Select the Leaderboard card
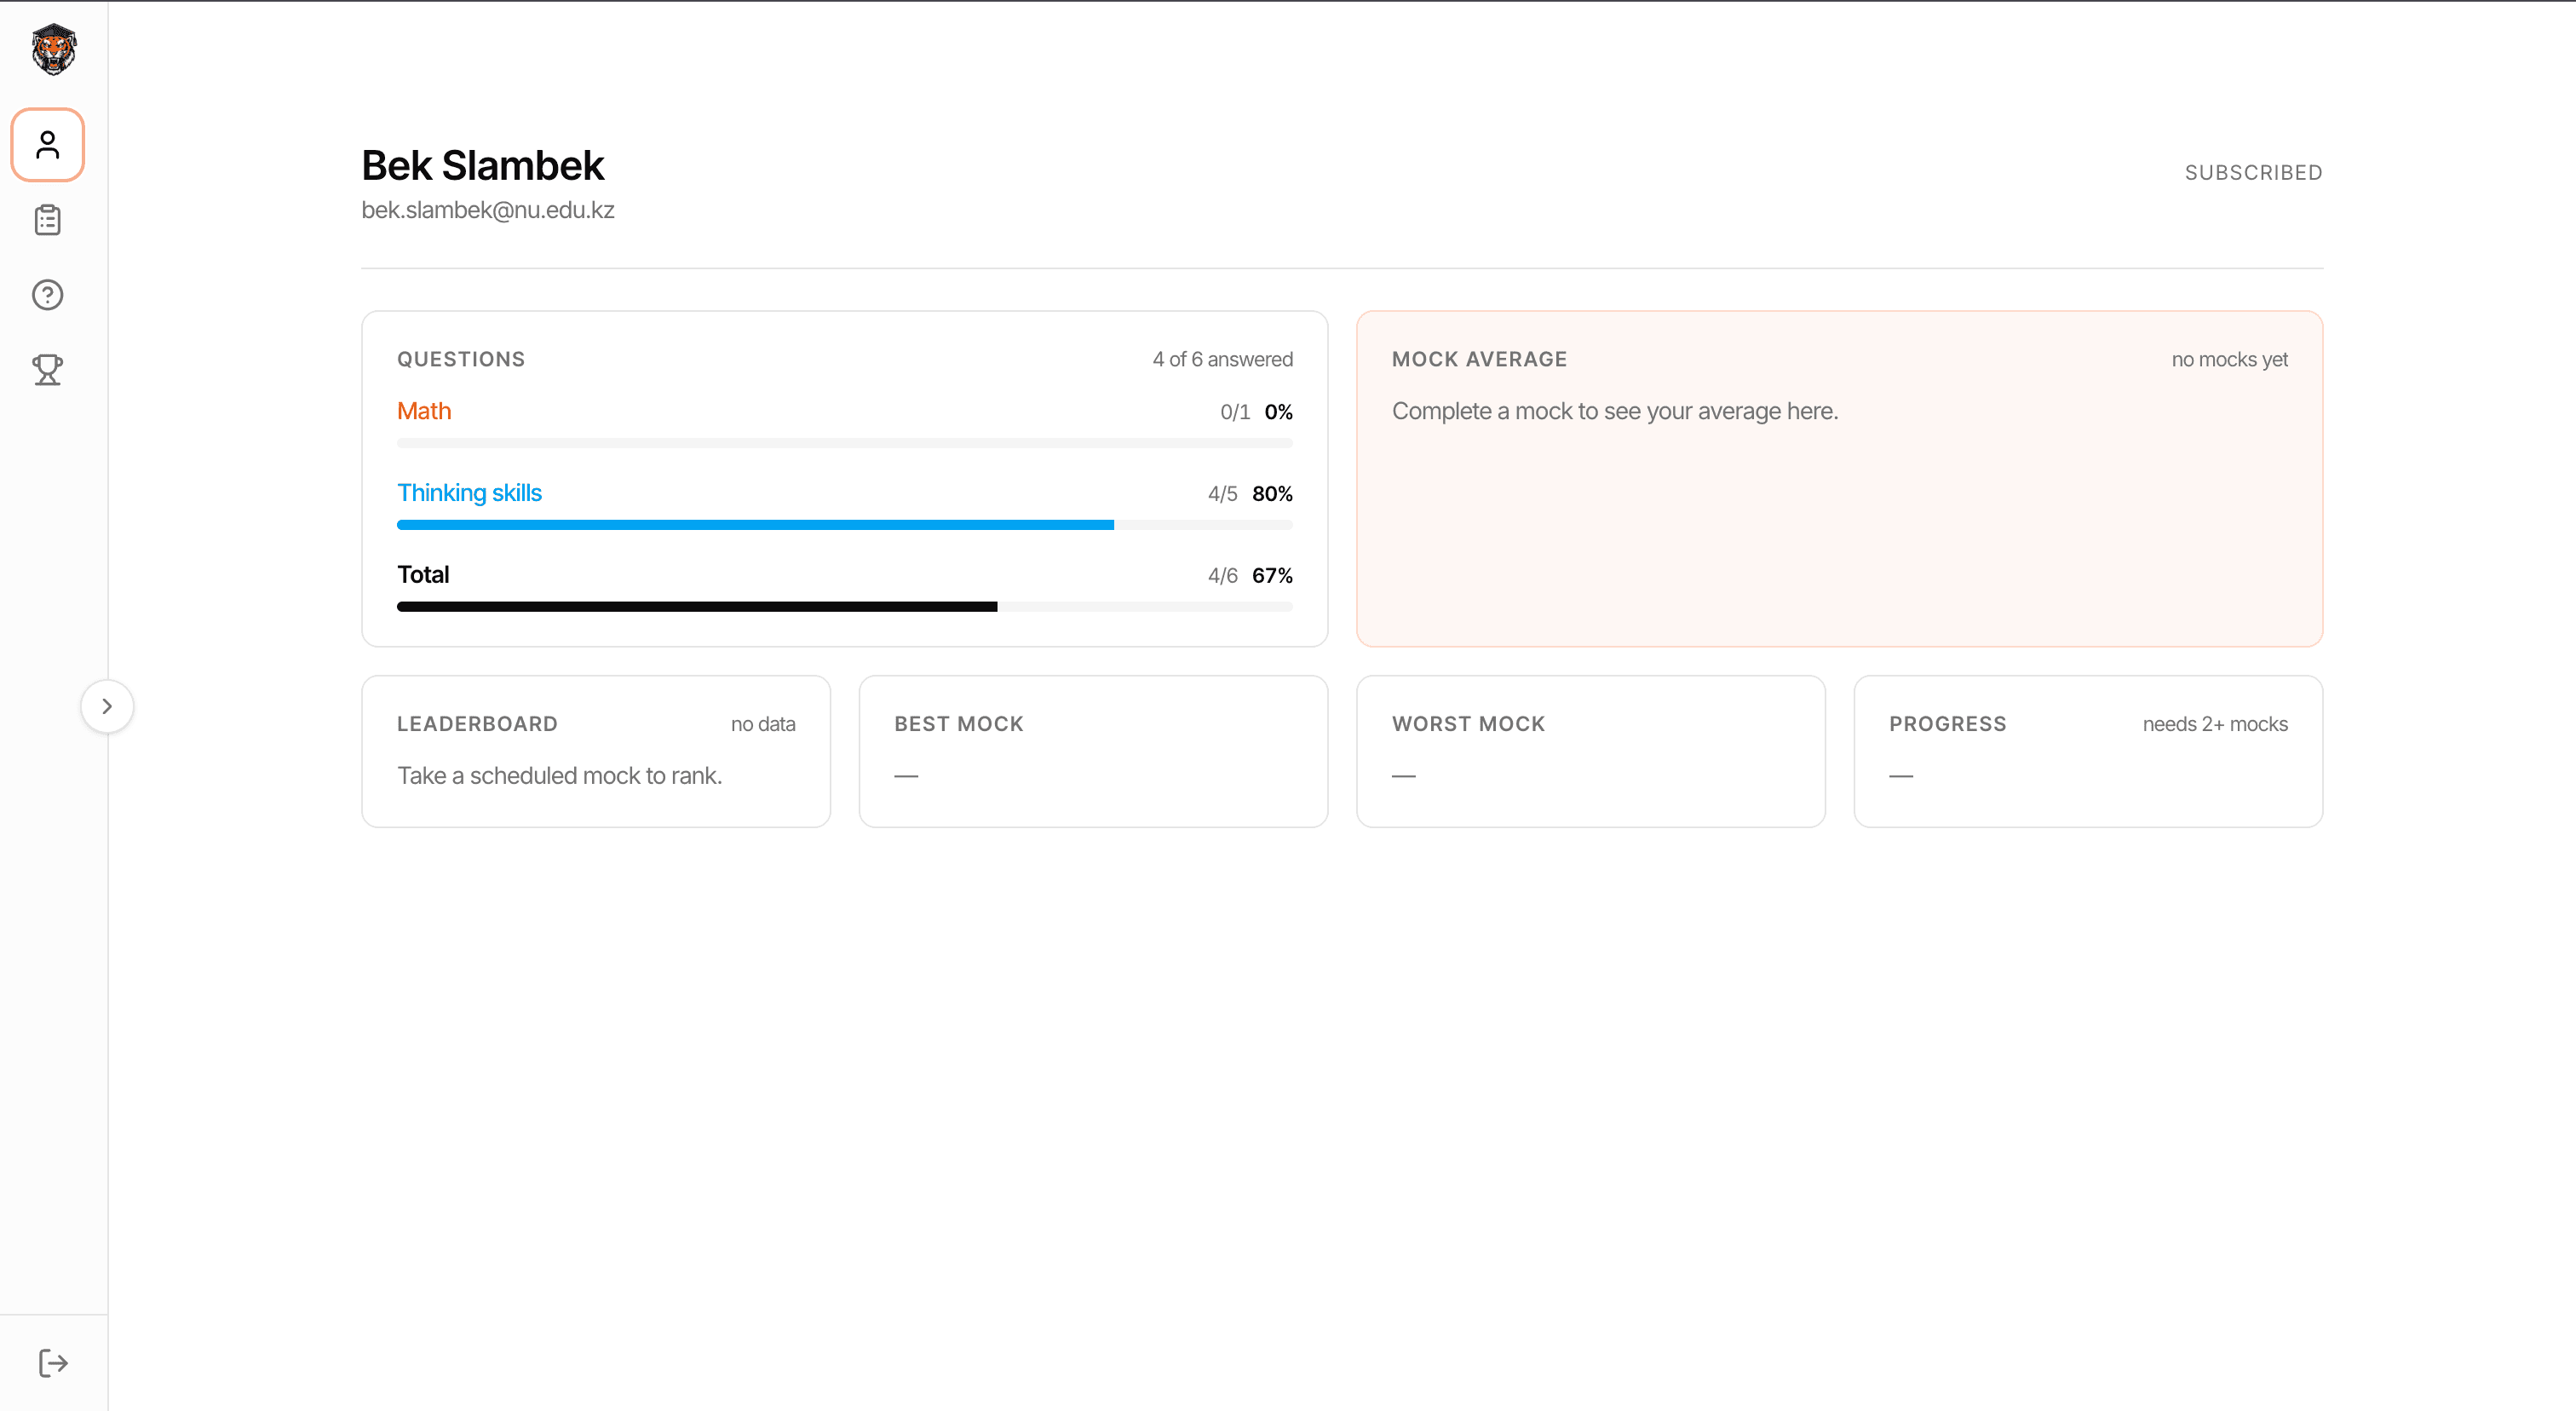Screen dimensions: 2576x1411 pyautogui.click(x=596, y=751)
